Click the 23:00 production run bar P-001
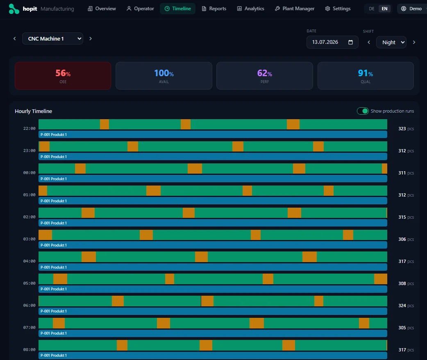This screenshot has width=427, height=360. 213,156
